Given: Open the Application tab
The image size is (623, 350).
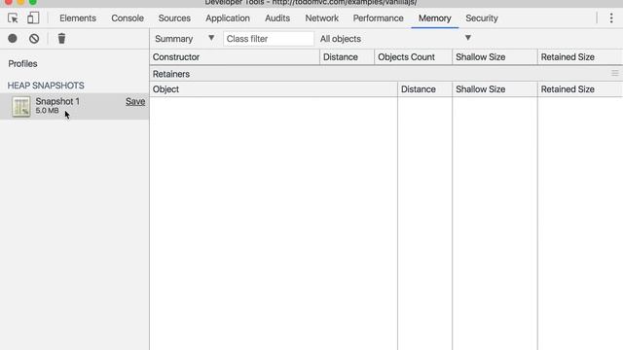Looking at the screenshot, I should (228, 18).
